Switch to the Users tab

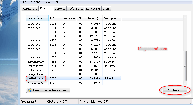tap(106, 9)
